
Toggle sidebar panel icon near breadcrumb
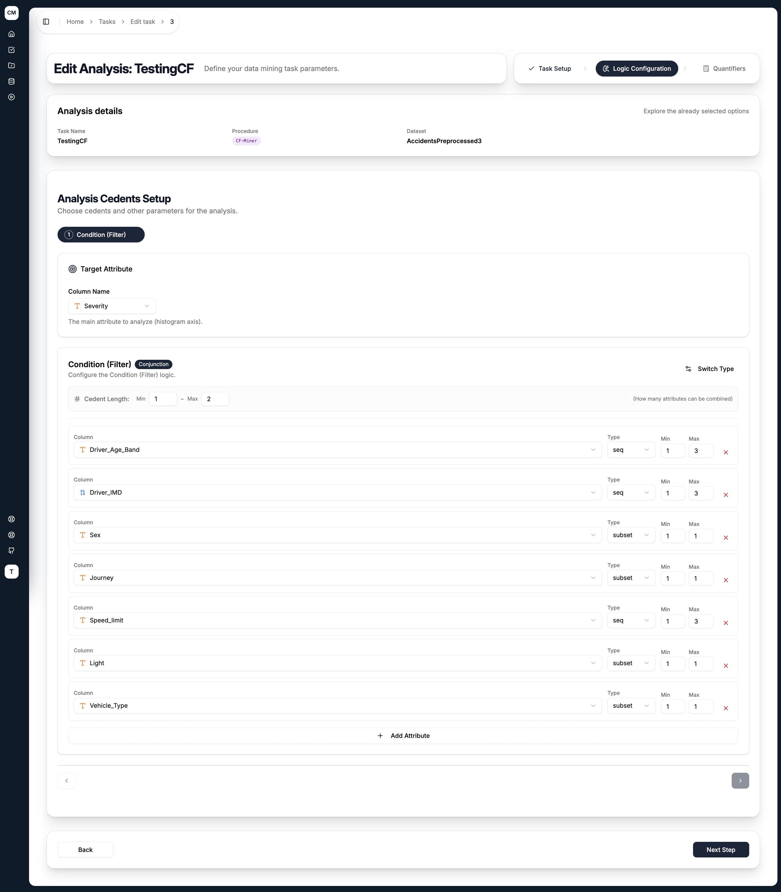(46, 22)
